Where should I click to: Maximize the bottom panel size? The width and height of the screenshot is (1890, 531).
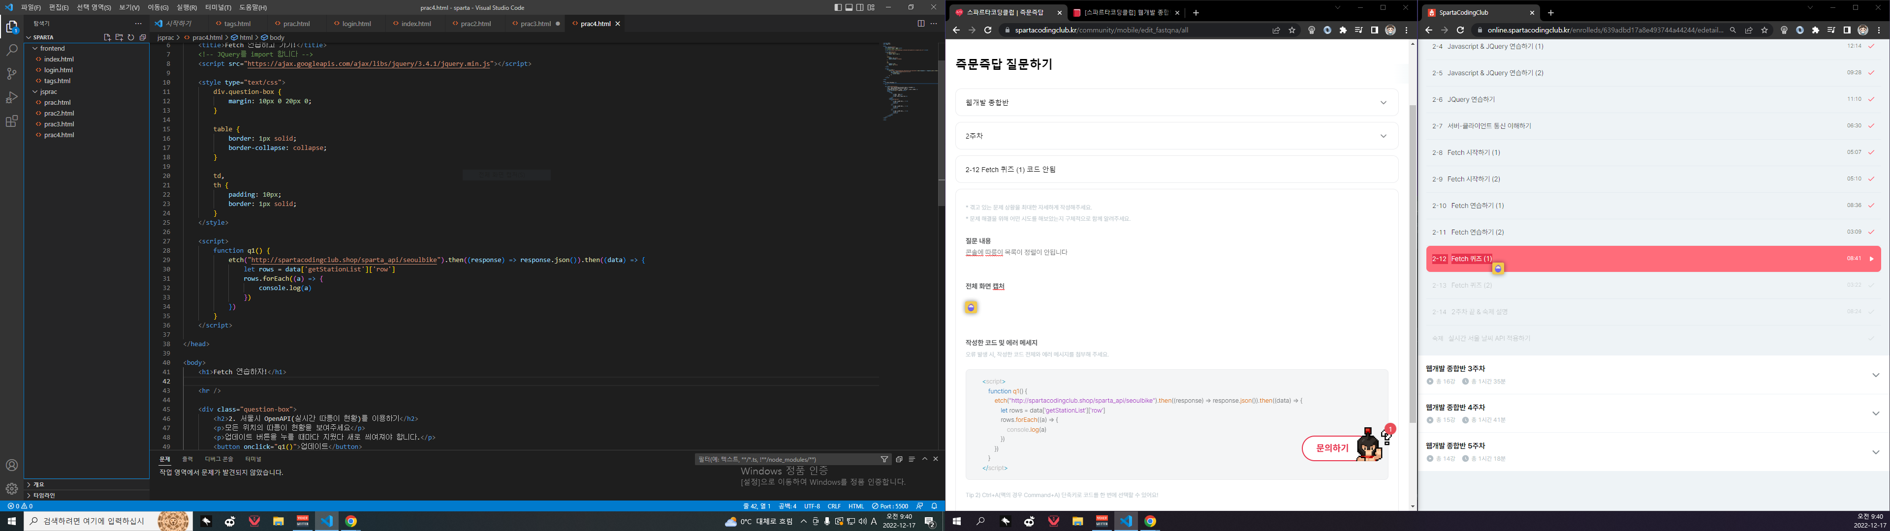[924, 459]
